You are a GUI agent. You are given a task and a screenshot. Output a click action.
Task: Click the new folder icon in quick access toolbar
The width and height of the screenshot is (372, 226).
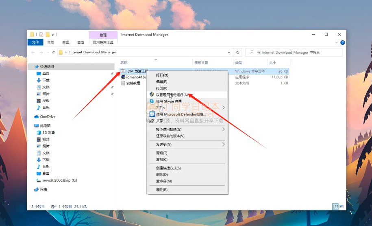[48, 35]
